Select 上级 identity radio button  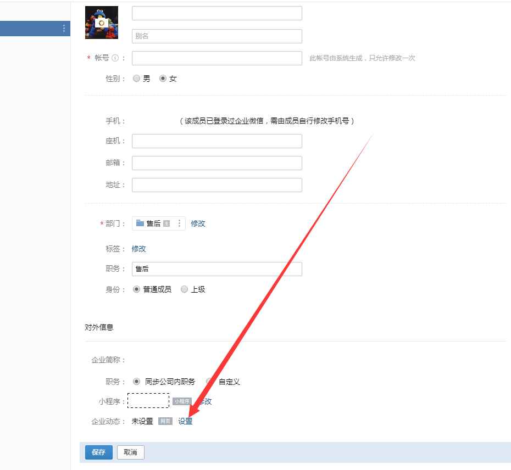tap(184, 289)
